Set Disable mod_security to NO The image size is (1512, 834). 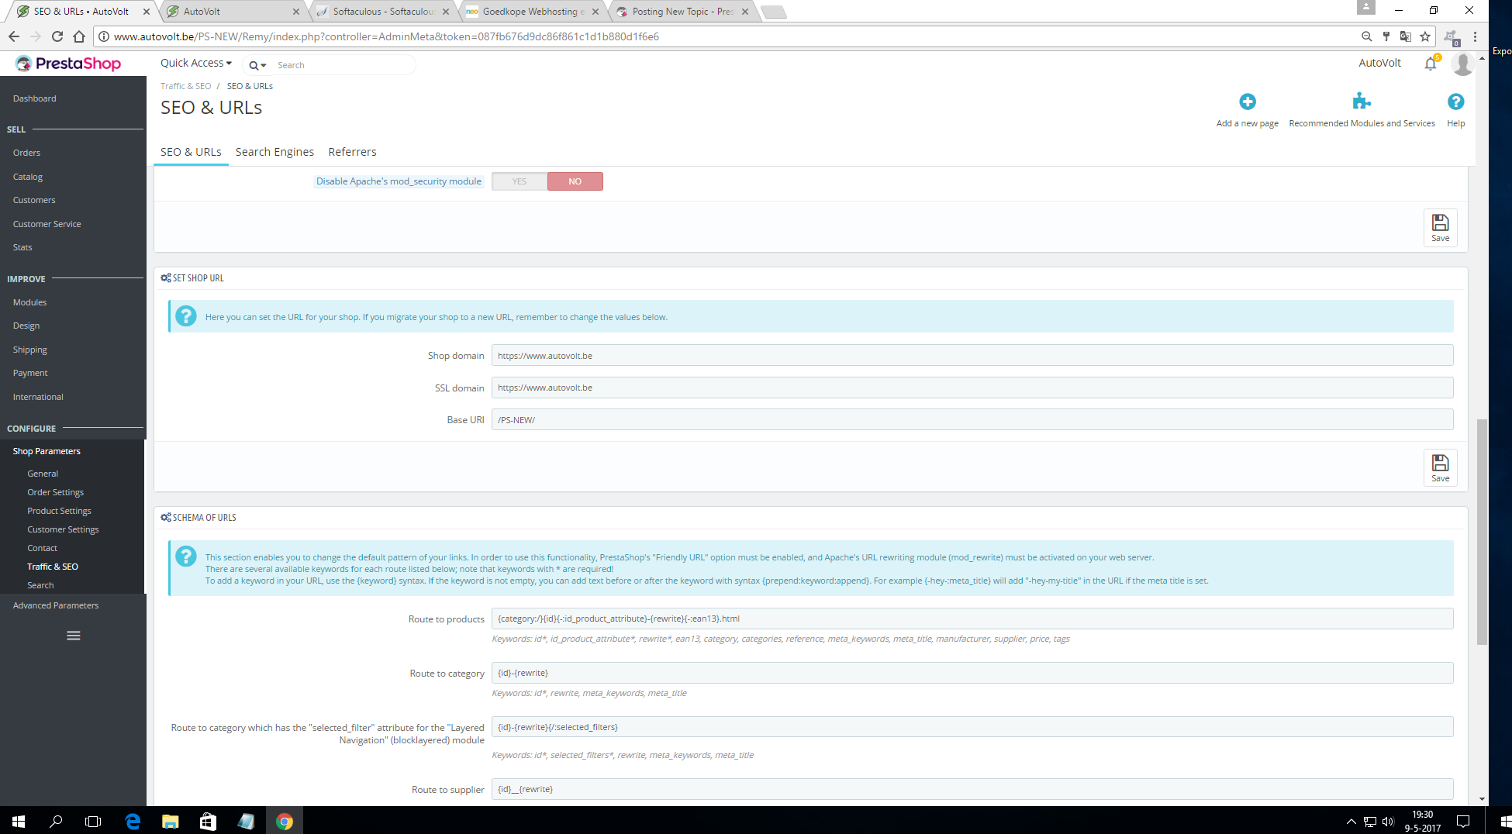(575, 181)
